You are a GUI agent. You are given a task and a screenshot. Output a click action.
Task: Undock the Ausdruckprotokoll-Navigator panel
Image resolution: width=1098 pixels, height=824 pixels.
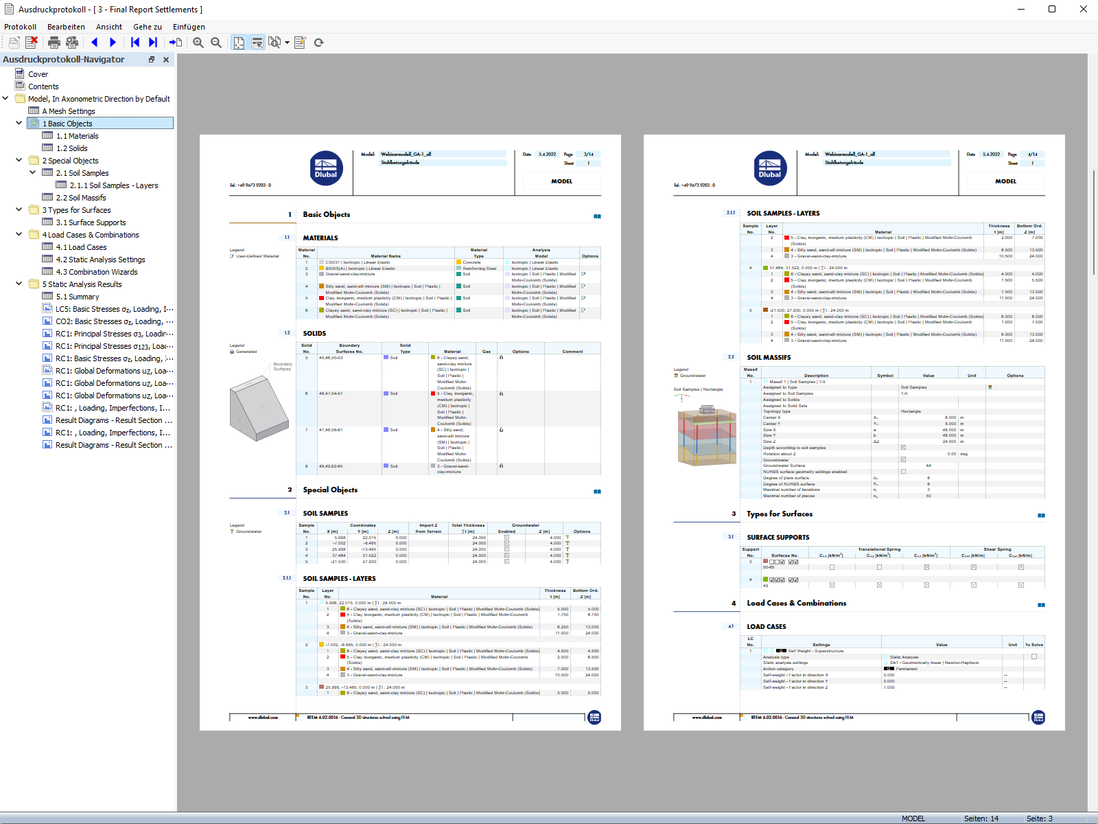pos(151,60)
